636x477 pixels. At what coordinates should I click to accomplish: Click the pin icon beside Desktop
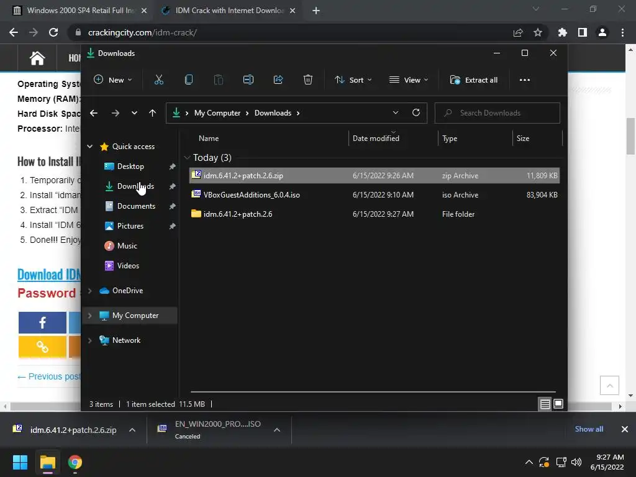pos(172,166)
